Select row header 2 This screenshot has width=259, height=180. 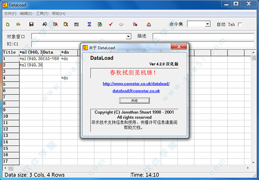click(x=11, y=65)
